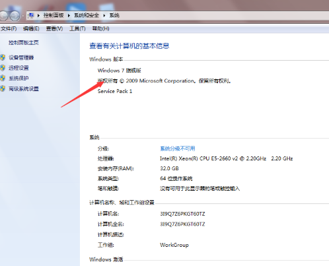The width and height of the screenshot is (329, 266).
Task: Click the shield icon beside 设备管理器
Action: (3, 57)
